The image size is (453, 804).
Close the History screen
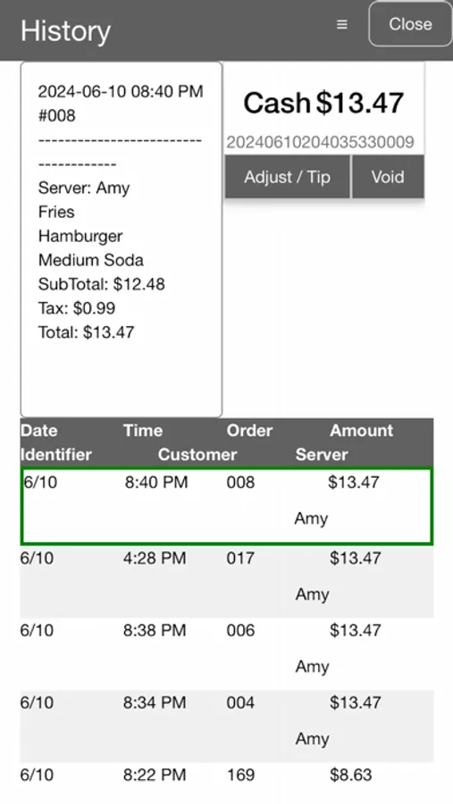click(410, 24)
